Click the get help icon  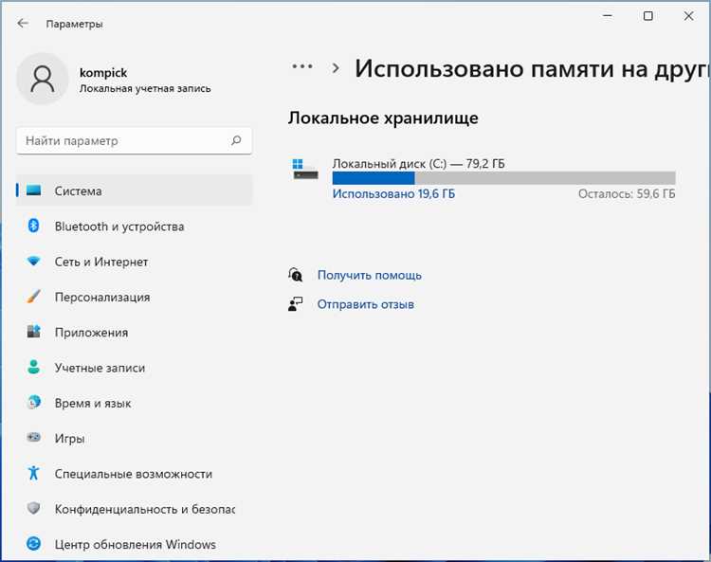pyautogui.click(x=295, y=275)
